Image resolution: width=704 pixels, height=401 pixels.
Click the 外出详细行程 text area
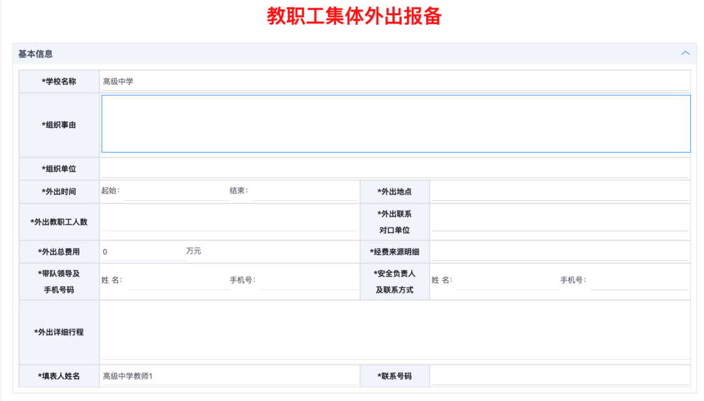395,332
